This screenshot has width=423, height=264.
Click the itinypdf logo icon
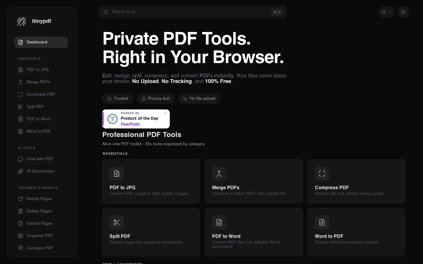coord(21,21)
